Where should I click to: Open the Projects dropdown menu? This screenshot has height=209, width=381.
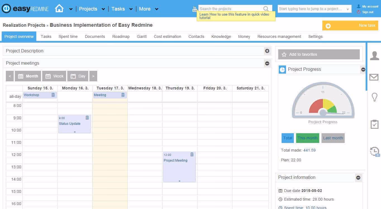[89, 9]
